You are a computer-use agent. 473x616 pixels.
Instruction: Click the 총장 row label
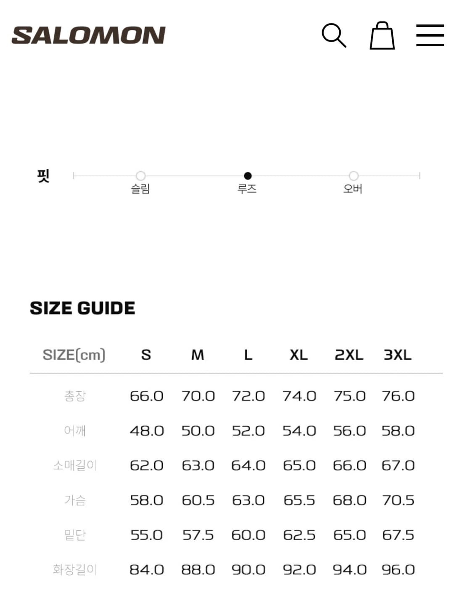[75, 396]
